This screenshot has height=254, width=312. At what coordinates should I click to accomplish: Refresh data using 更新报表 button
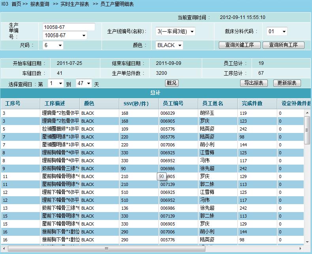pos(287,83)
